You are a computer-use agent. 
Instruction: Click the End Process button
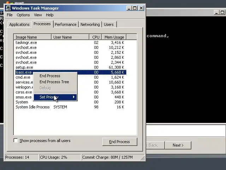coord(119,142)
